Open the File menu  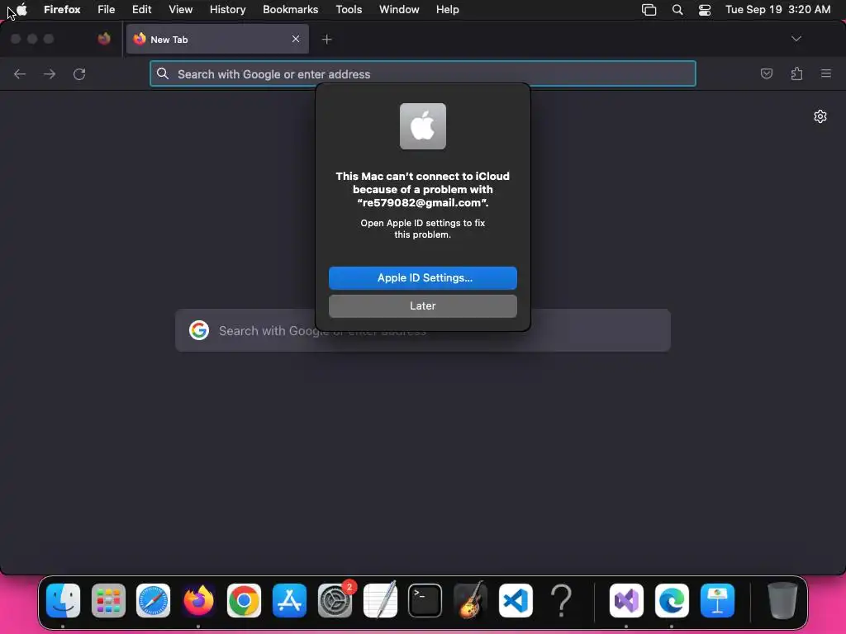107,10
